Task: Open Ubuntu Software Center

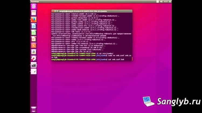Action: click(34, 45)
